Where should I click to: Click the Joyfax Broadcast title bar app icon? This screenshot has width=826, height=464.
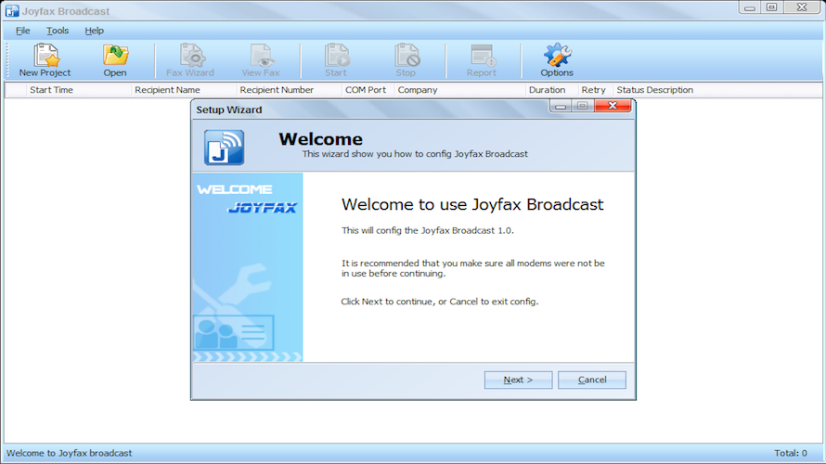(x=11, y=10)
